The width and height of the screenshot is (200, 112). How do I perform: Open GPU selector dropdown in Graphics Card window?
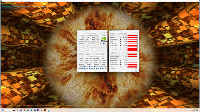[x=86, y=71]
